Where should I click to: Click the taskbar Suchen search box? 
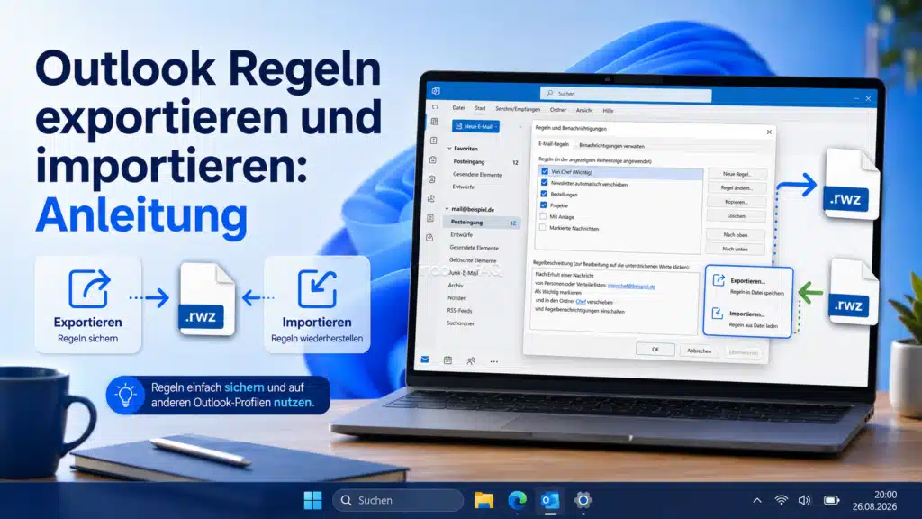coord(398,500)
